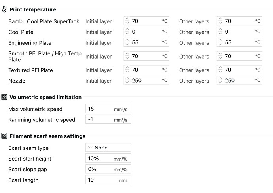Click the Max volumetric speed field

(x=108, y=109)
